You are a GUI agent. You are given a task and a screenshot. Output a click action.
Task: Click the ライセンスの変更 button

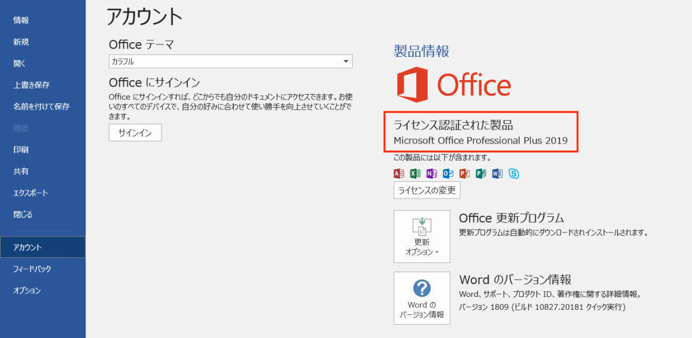(x=427, y=190)
